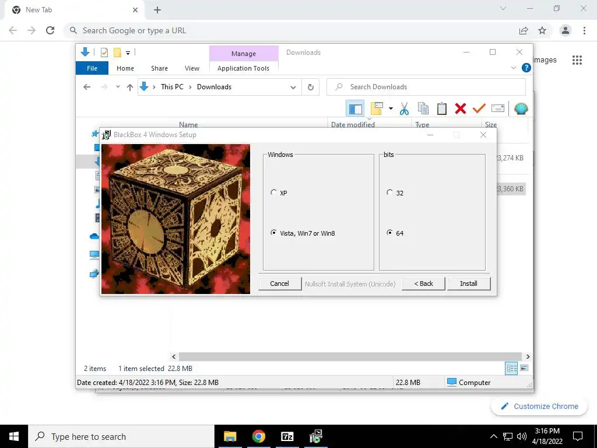Open recent locations dropdown in Explorer
The height and width of the screenshot is (448, 597).
pos(118,87)
